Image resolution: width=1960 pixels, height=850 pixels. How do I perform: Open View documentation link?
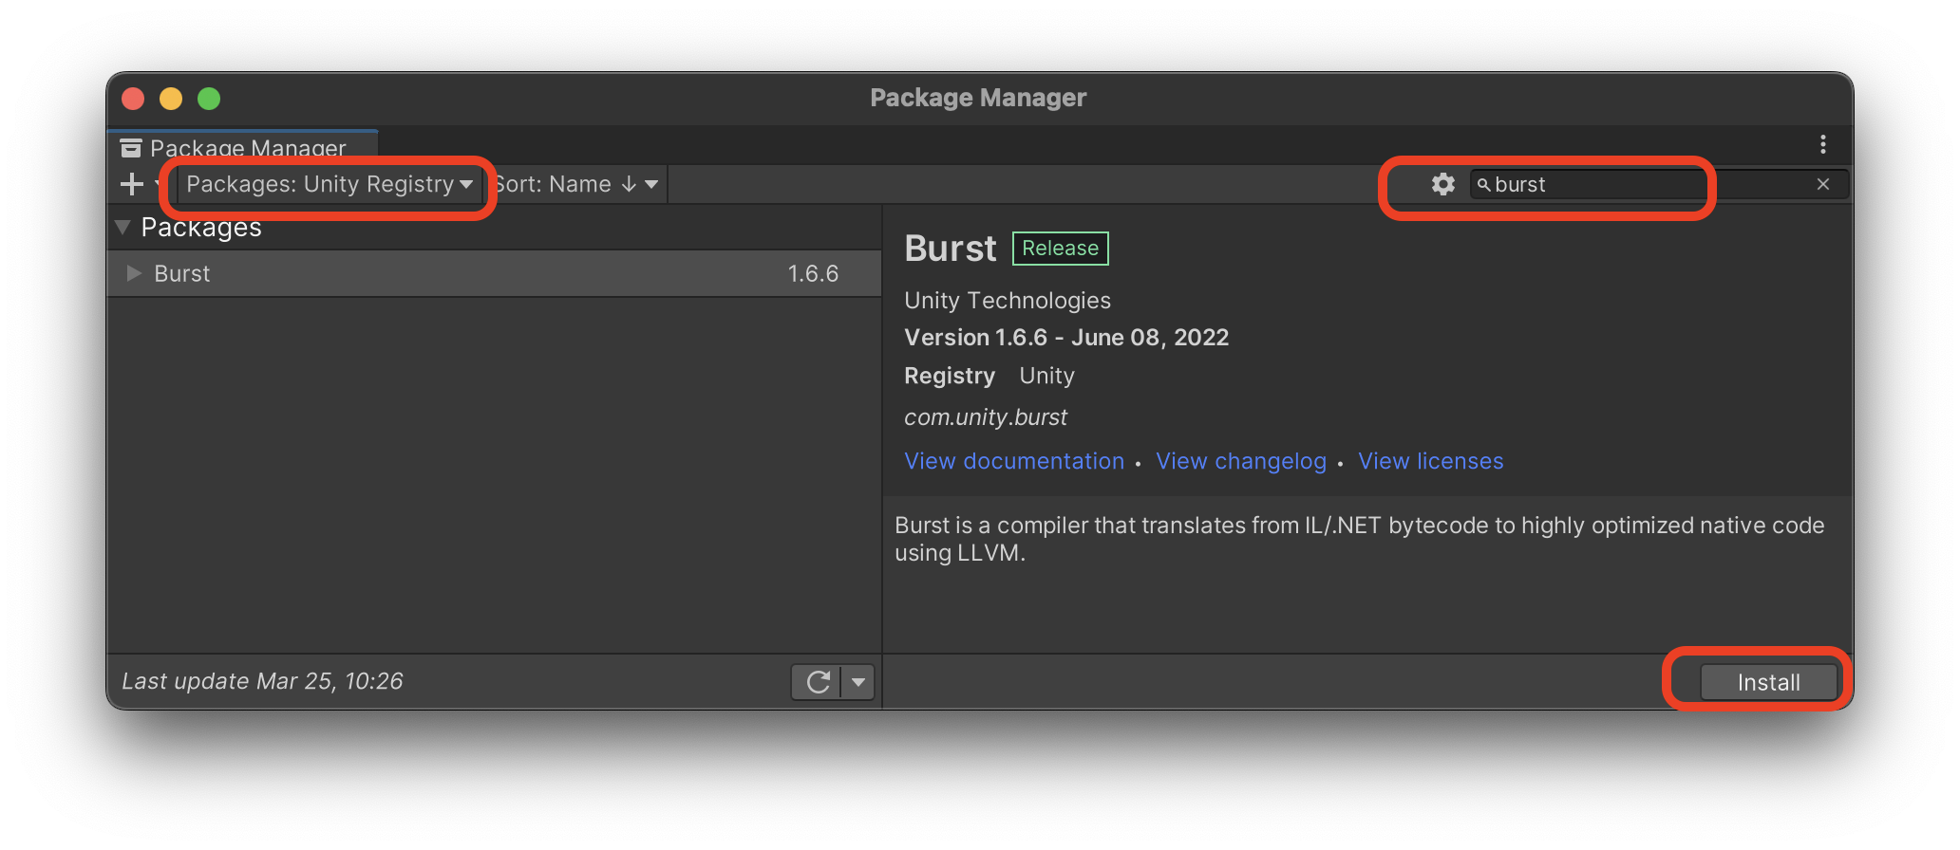1014,461
